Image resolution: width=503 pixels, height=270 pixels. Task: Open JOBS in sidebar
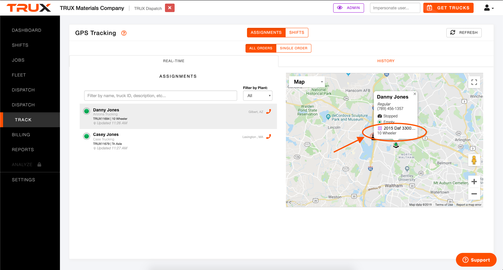30,60
